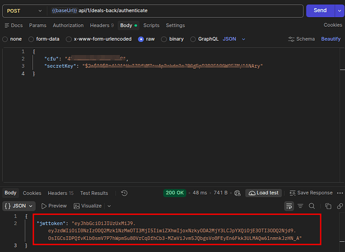Click the {{baseUrl}} variable in URL

tap(64, 10)
